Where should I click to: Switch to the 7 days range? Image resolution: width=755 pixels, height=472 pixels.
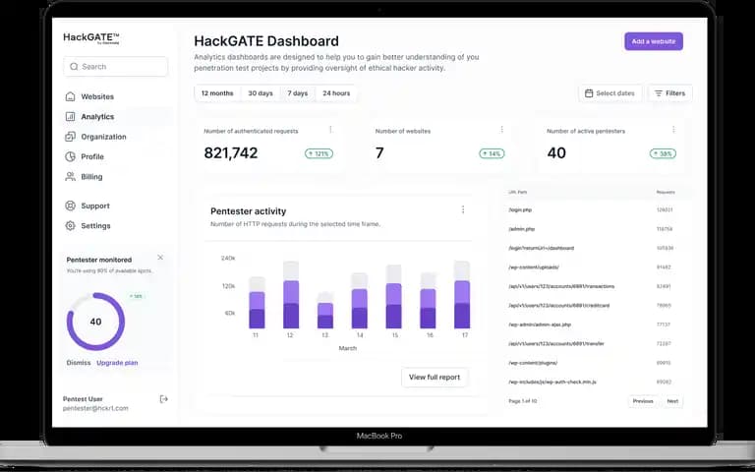pyautogui.click(x=298, y=93)
